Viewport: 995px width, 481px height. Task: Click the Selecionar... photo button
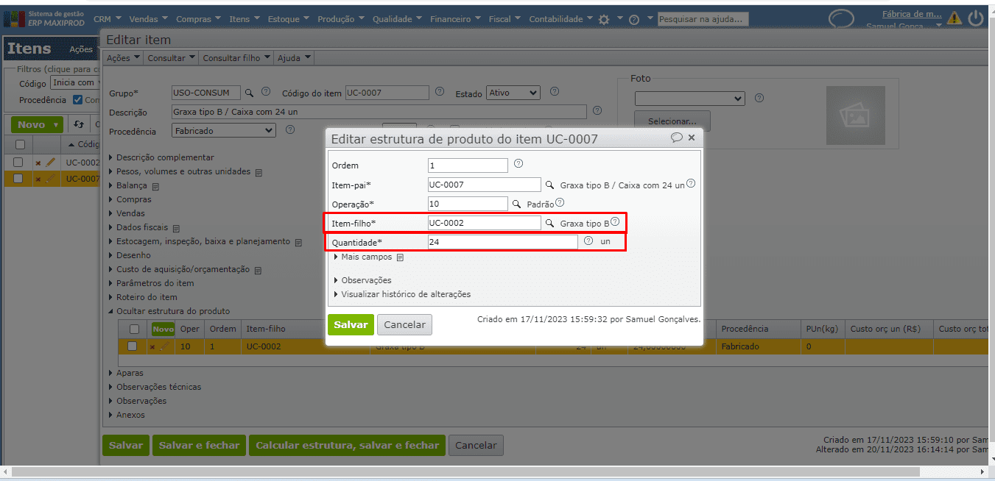tap(672, 121)
